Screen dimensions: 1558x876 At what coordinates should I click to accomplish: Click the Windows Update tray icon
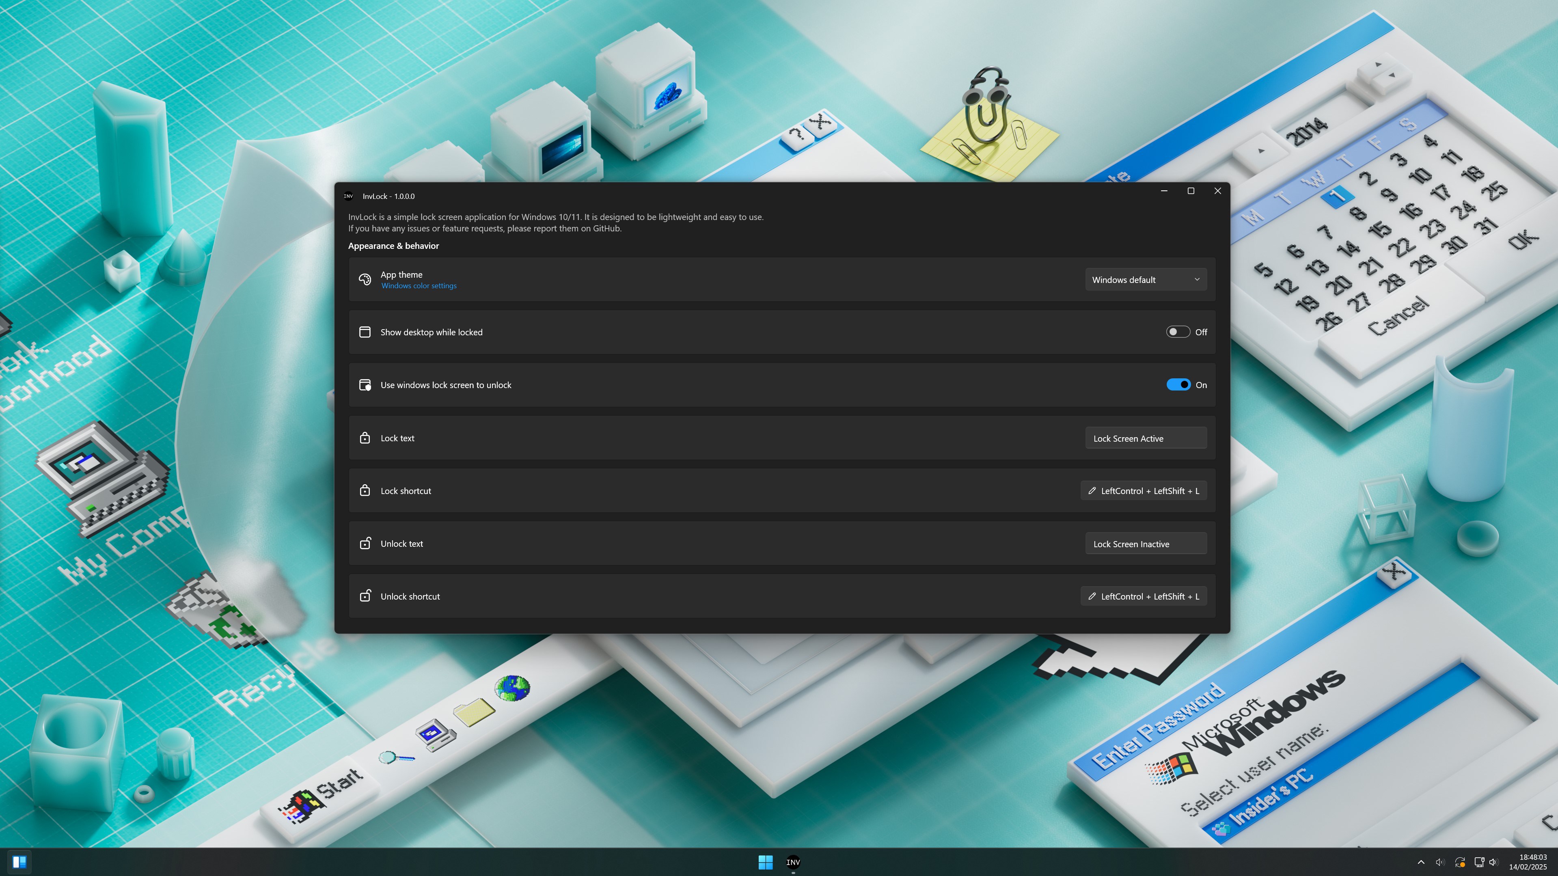tap(1459, 861)
